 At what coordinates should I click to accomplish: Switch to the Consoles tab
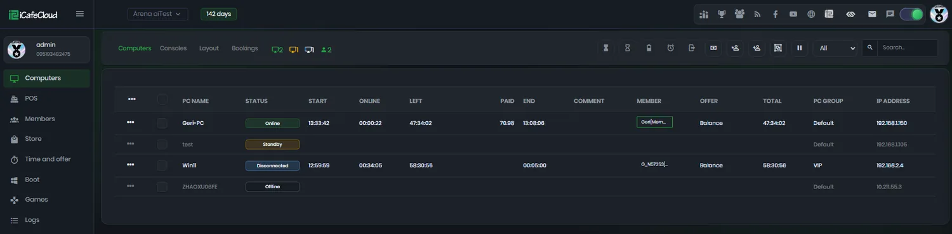click(x=173, y=48)
